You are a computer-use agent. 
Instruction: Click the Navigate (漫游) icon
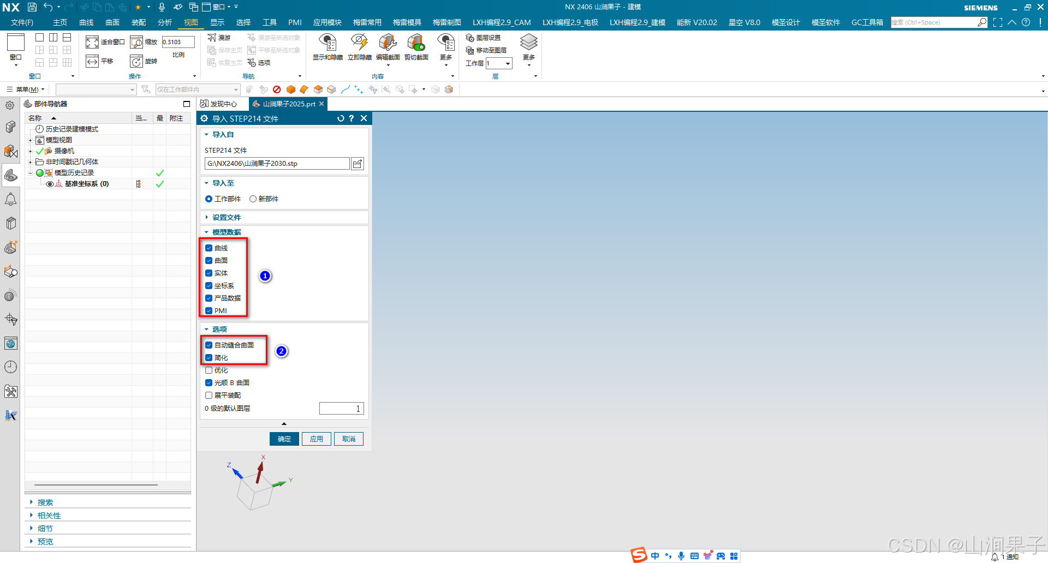tap(212, 38)
